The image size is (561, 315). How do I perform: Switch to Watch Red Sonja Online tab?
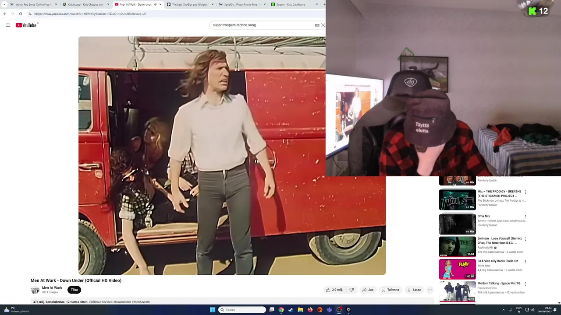coord(33,4)
